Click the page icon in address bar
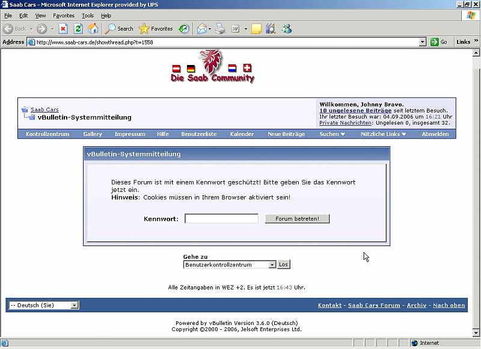481x349 pixels. (31, 42)
